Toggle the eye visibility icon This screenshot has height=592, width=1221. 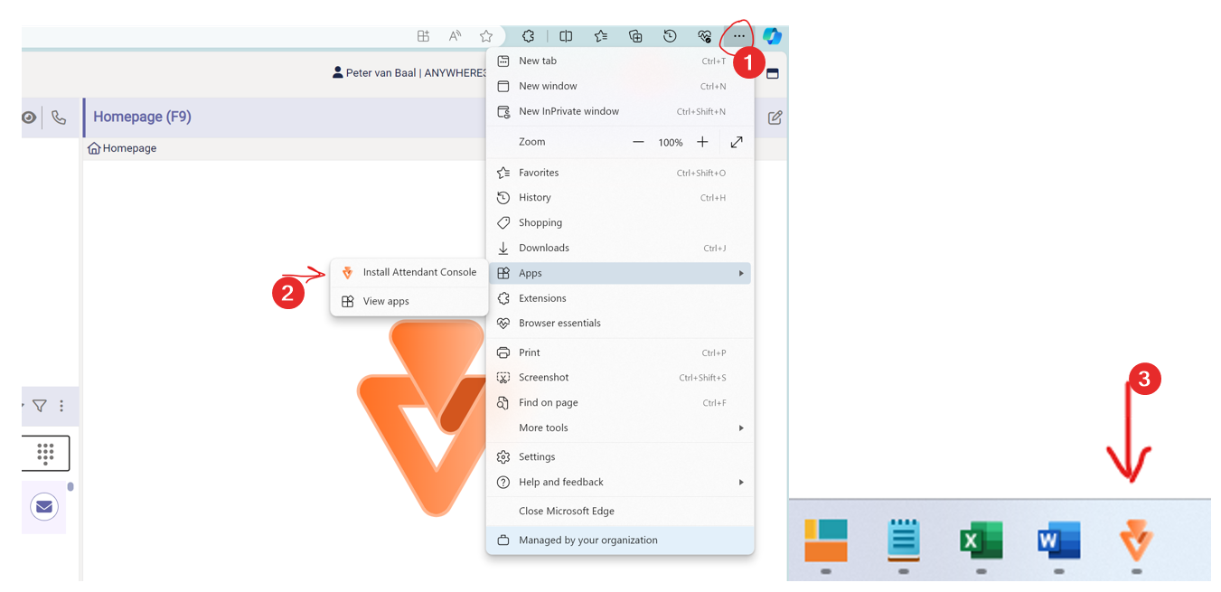pyautogui.click(x=29, y=117)
